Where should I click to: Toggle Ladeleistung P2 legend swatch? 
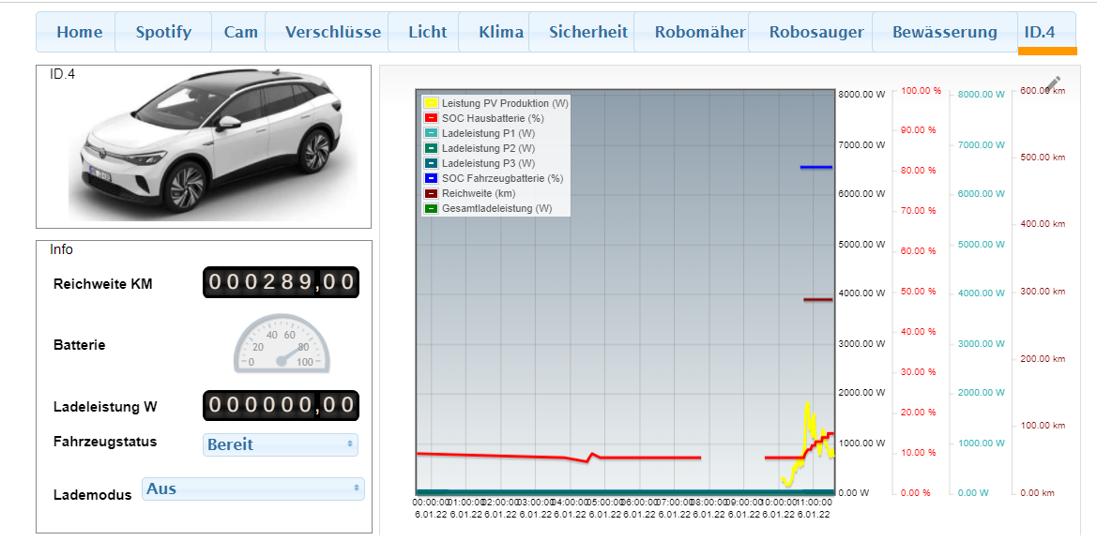[x=432, y=148]
